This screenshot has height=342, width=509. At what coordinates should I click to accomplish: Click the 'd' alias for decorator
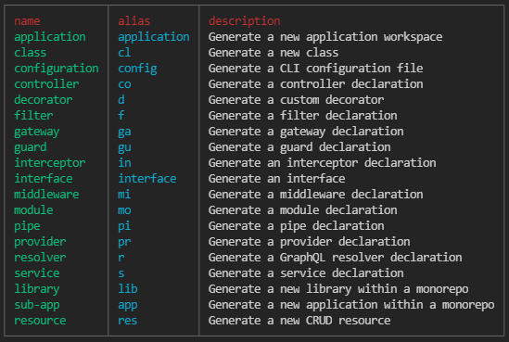121,100
